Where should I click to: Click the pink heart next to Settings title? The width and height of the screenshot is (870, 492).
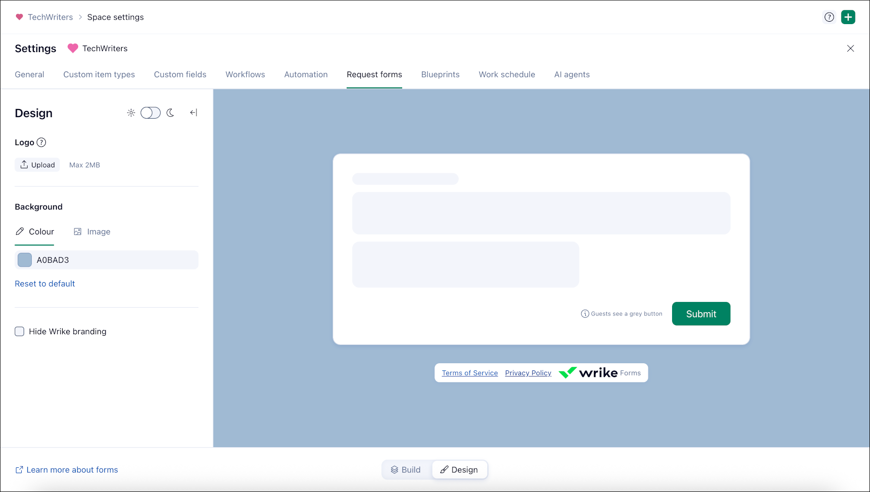73,48
